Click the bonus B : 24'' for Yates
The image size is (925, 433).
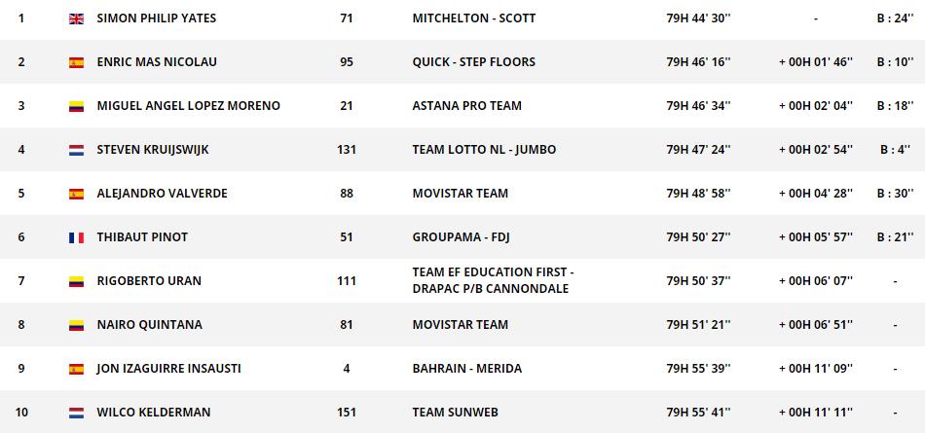pyautogui.click(x=894, y=18)
